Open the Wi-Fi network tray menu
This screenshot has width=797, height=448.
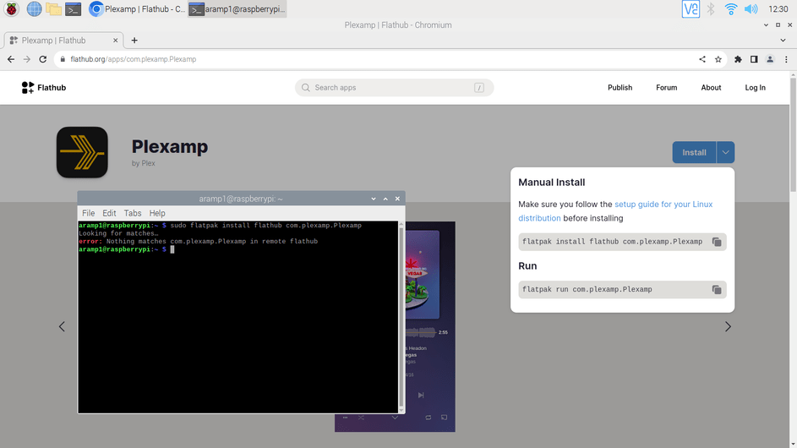(x=731, y=9)
